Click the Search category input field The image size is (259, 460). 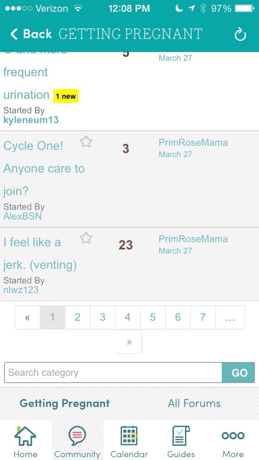pyautogui.click(x=113, y=373)
